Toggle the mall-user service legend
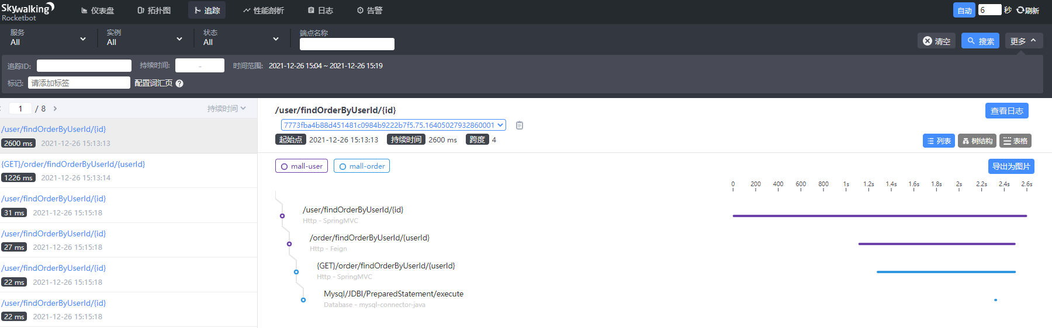This screenshot has width=1052, height=328. 302,166
